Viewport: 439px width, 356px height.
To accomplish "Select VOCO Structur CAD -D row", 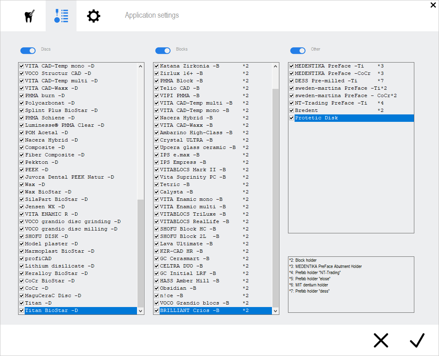I will 78,73.
